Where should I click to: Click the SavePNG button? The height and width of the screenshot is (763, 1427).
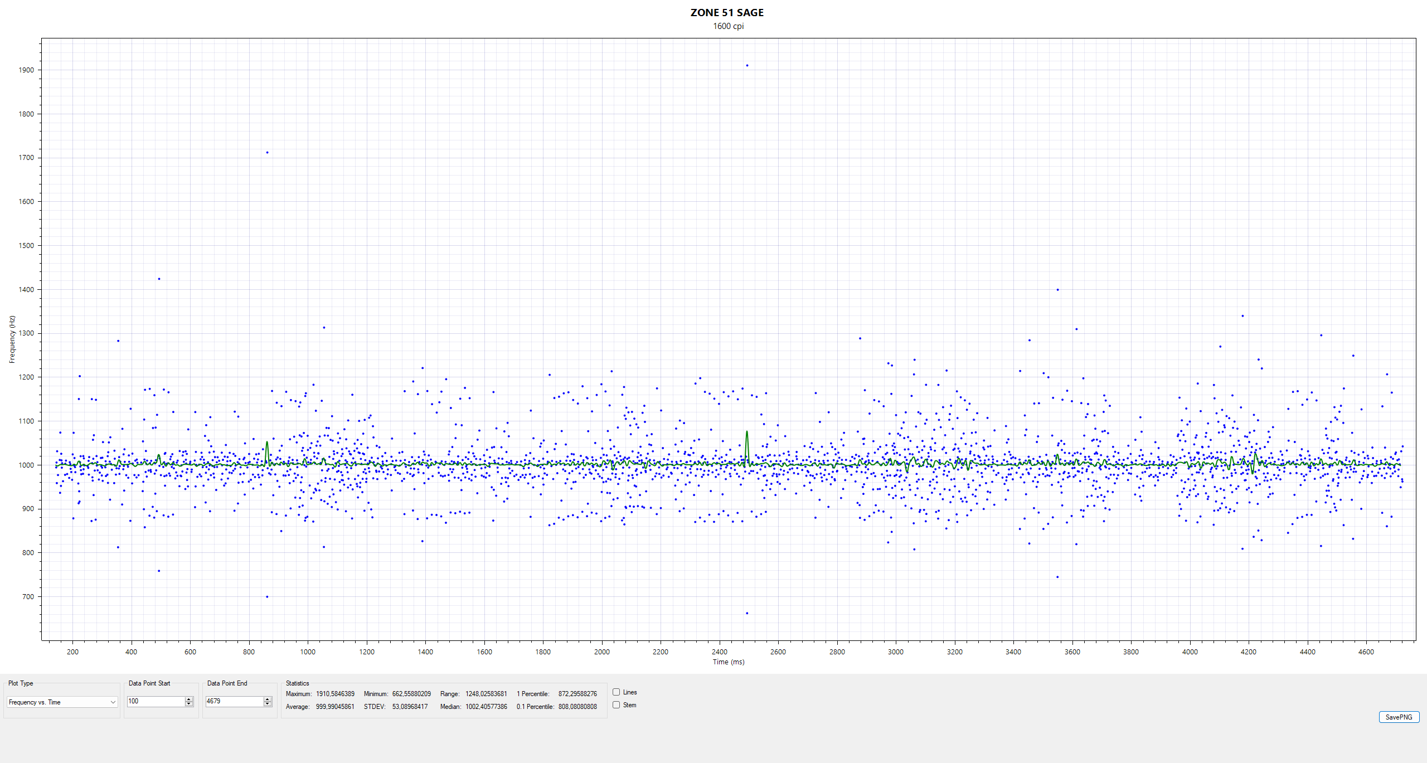(1399, 717)
